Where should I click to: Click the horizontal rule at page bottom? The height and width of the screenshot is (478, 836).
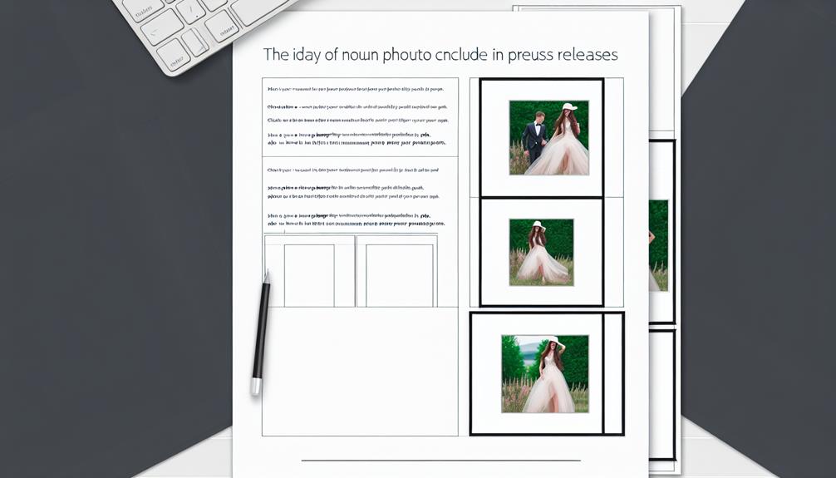tap(441, 460)
